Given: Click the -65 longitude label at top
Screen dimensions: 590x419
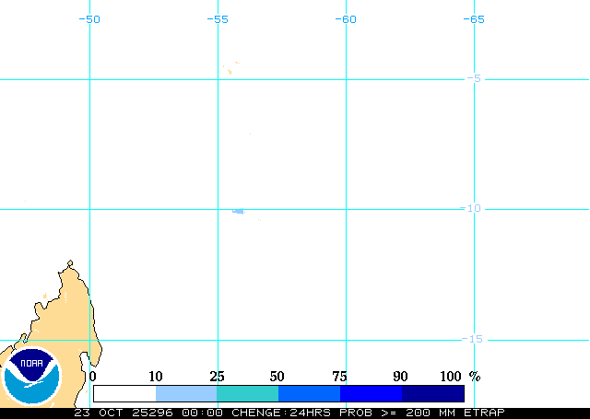Looking at the screenshot, I should coord(473,19).
